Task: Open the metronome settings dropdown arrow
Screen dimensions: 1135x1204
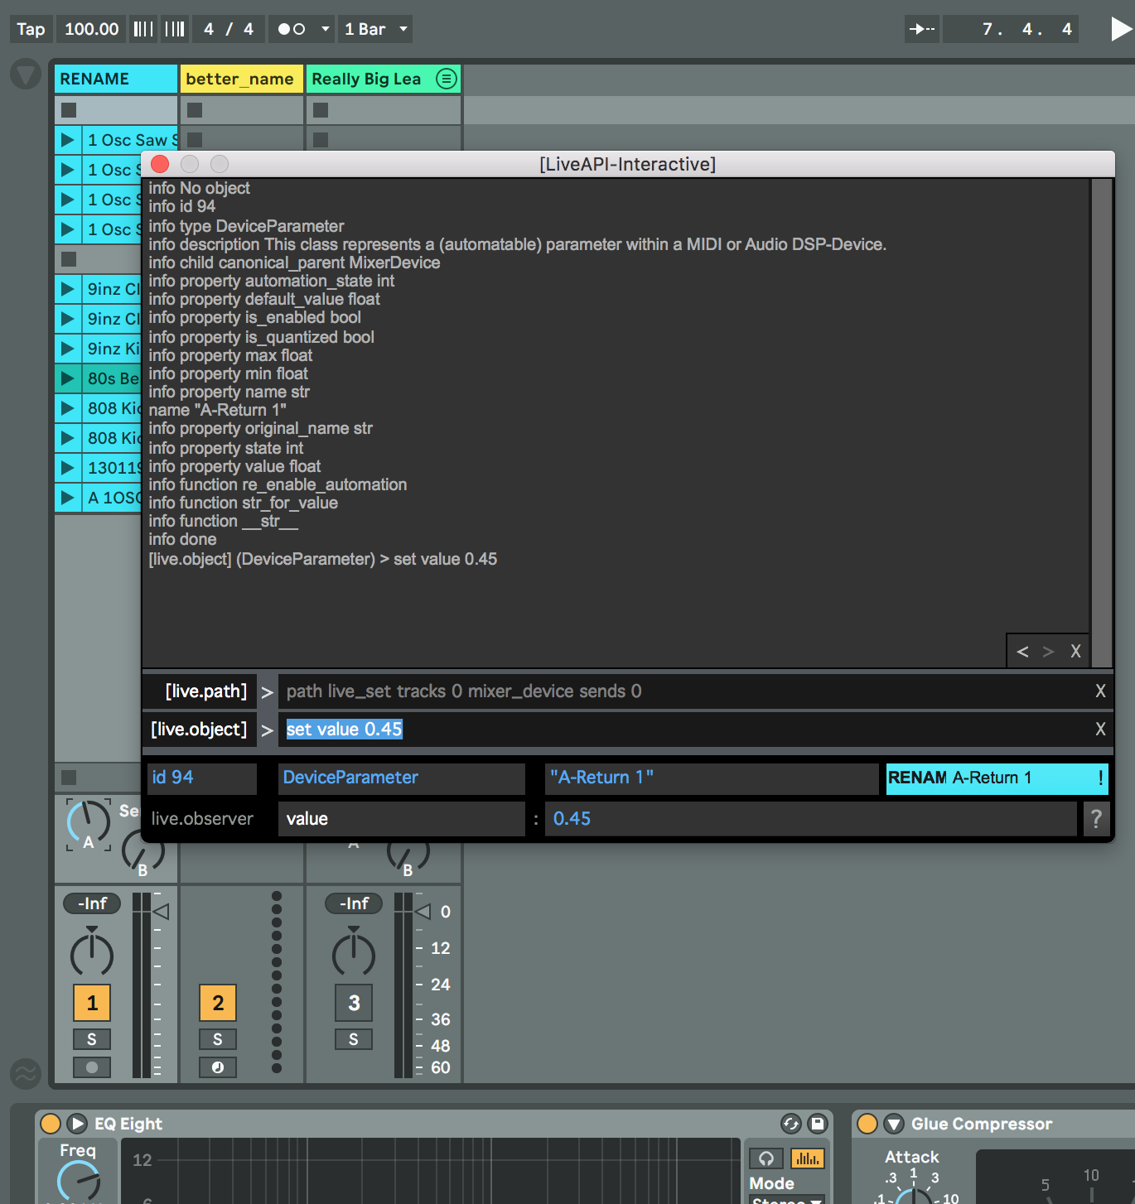Action: tap(326, 29)
